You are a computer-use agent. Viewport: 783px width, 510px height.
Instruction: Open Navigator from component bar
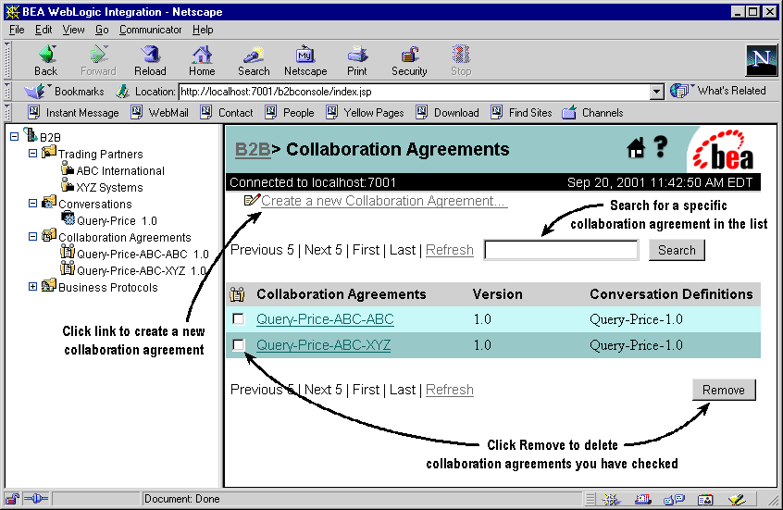[610, 499]
